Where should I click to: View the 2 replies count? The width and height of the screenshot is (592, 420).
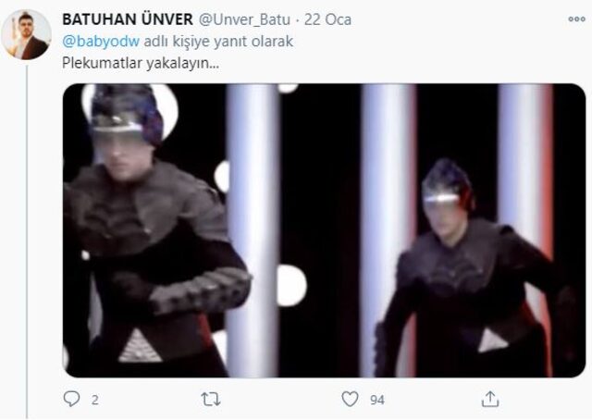click(x=94, y=400)
